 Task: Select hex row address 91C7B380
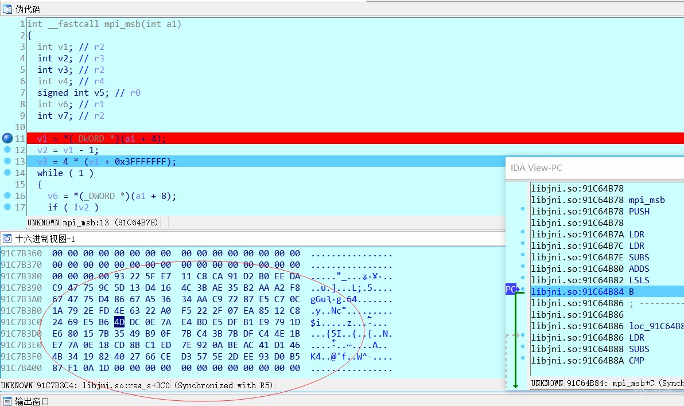[x=21, y=276]
